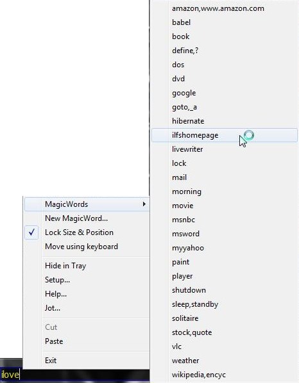Screen dimensions: 299x383
Task: Exit the application via Exit
Action: (87, 361)
